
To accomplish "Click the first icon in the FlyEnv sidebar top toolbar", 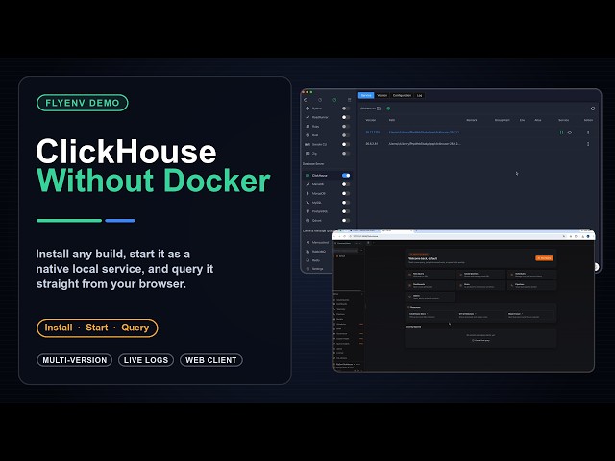I will (x=306, y=100).
